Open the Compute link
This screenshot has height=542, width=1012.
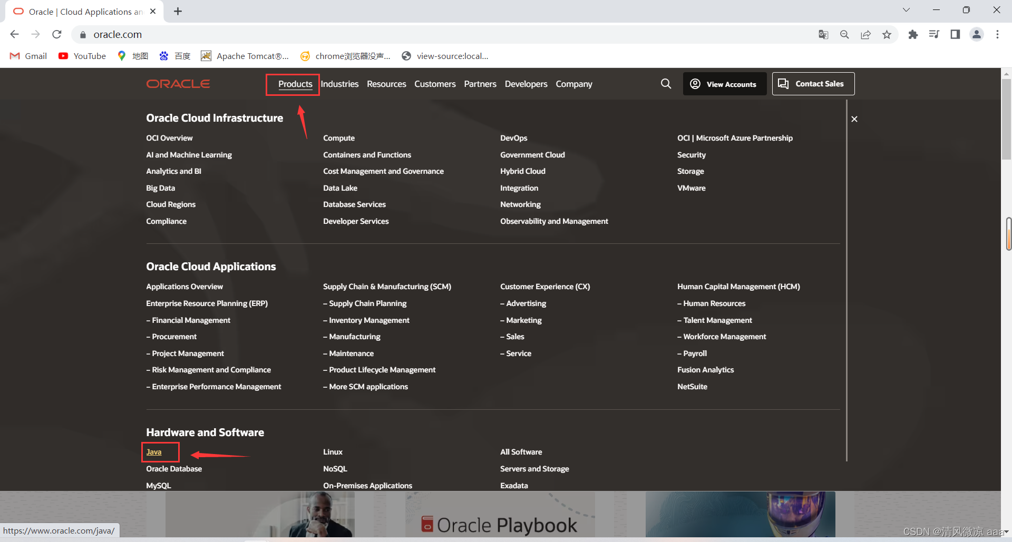(339, 138)
